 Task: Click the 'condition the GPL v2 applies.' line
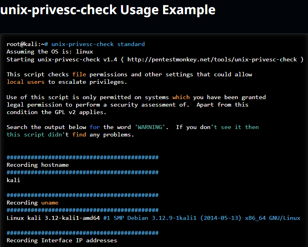[x=57, y=112]
